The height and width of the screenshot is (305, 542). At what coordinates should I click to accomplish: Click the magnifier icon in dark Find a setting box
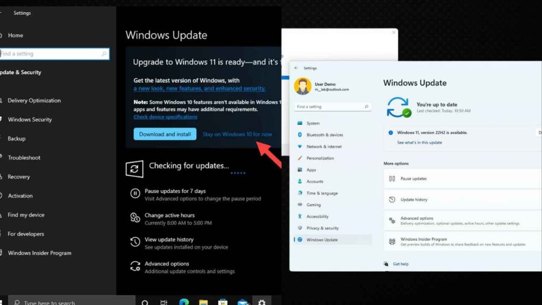(104, 53)
